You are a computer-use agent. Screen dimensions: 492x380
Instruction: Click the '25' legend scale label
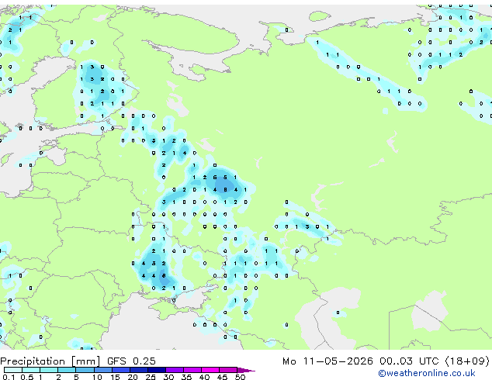(x=151, y=377)
